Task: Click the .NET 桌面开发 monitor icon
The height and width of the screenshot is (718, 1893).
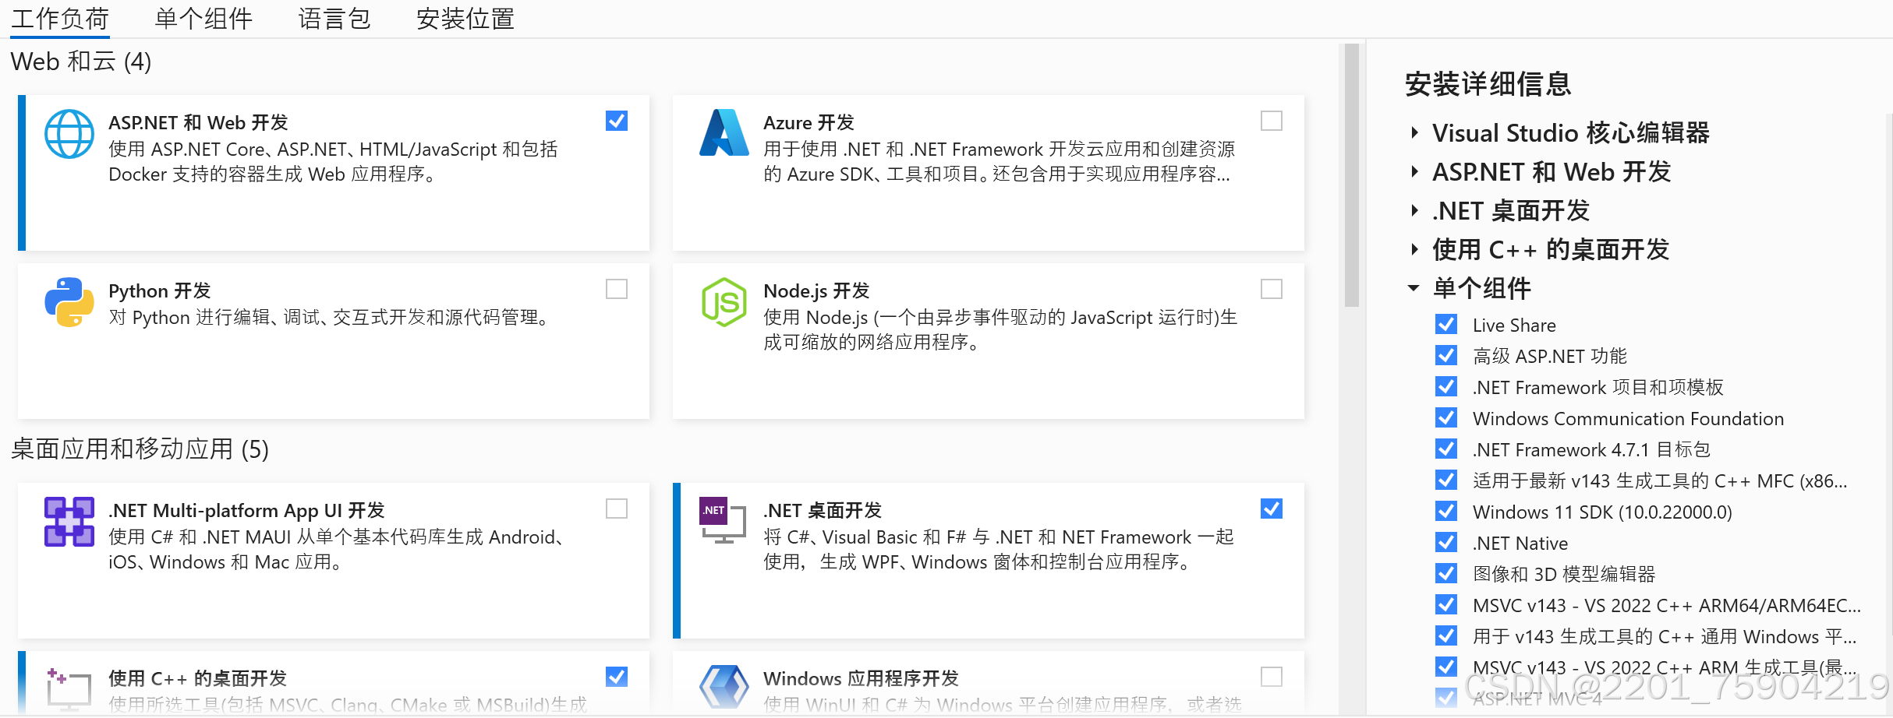Action: [x=723, y=522]
